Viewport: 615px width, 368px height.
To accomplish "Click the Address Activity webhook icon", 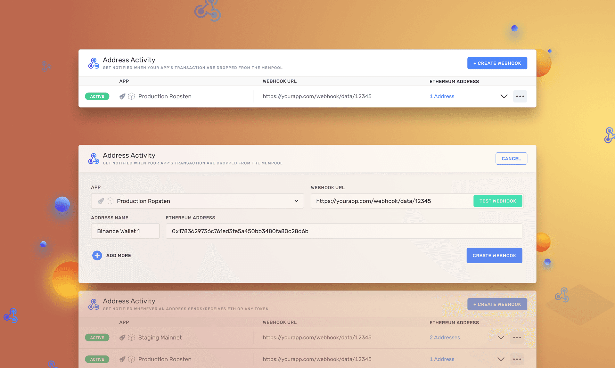I will tap(94, 63).
